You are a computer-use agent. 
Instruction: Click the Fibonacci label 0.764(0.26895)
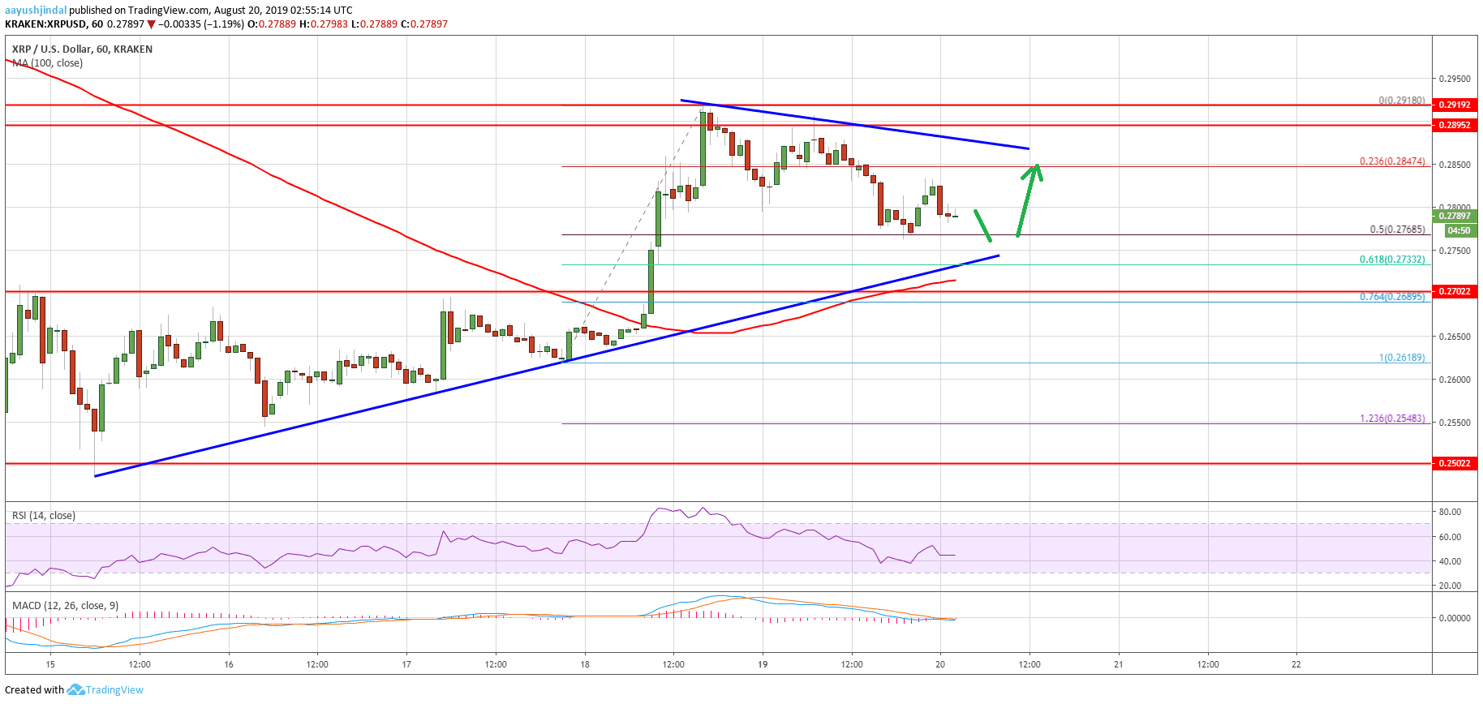[x=1392, y=297]
